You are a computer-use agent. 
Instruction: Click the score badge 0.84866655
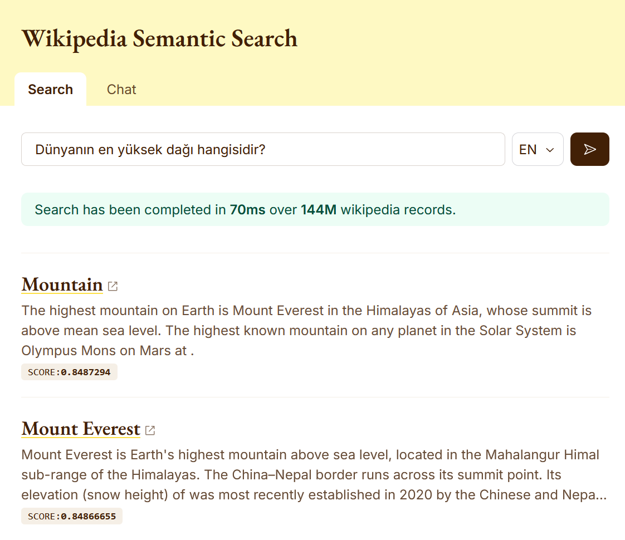pos(71,516)
